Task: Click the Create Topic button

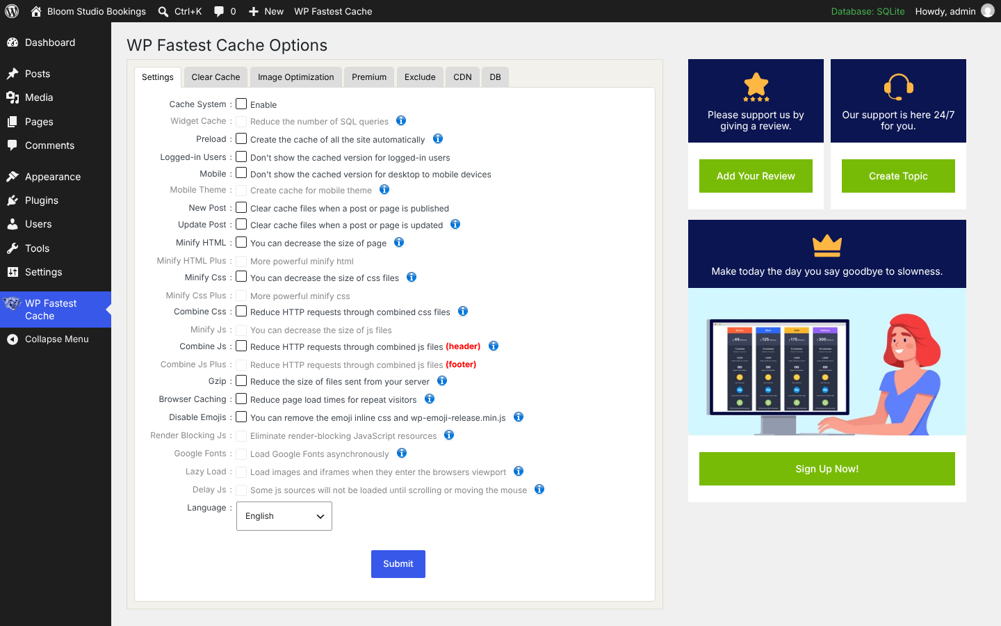Action: point(898,176)
